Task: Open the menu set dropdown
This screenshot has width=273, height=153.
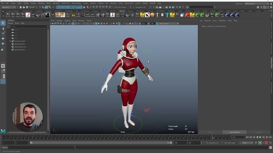Action: click(9, 7)
